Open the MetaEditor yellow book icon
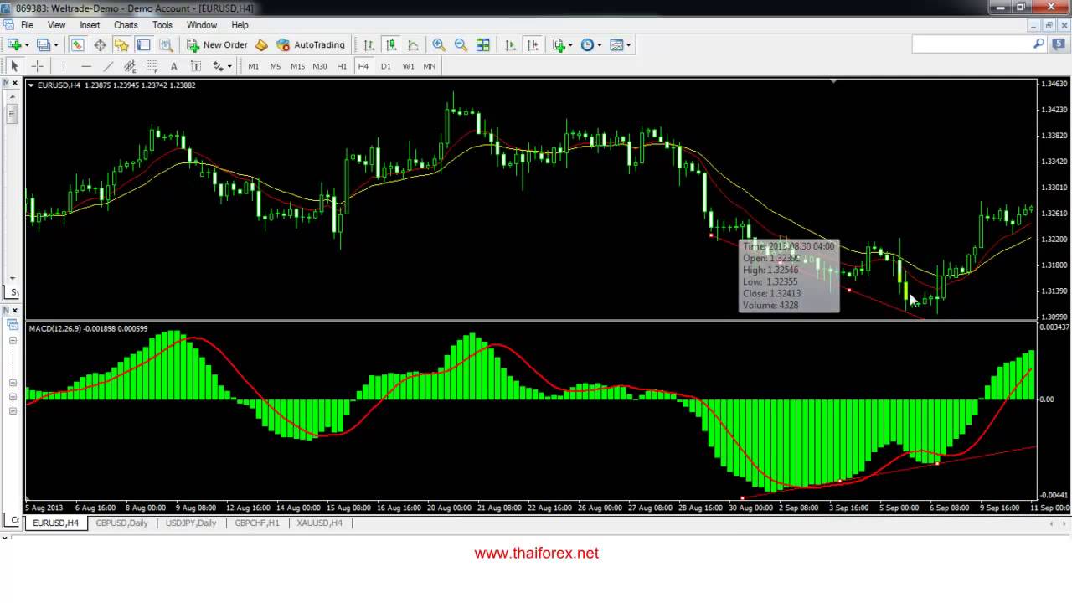The image size is (1072, 603). pyautogui.click(x=261, y=44)
